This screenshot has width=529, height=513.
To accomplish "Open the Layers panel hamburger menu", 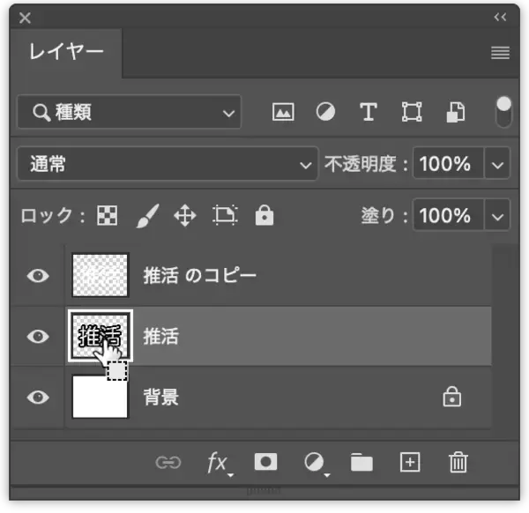I will [x=500, y=53].
